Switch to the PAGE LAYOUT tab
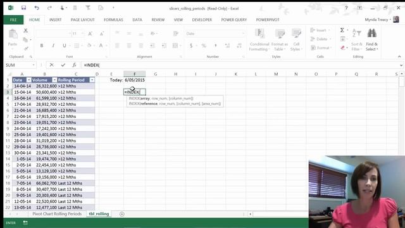This screenshot has width=405, height=228. click(x=83, y=20)
